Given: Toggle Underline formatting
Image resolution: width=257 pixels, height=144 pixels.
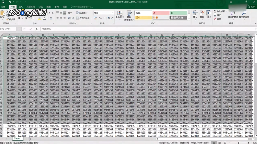Looking at the screenshot, I should pyautogui.click(x=26, y=18).
